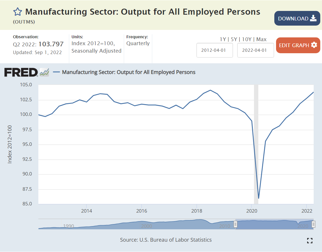Click the gear icon on Edit Graph

314,45
